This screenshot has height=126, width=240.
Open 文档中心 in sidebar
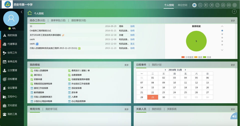pos(12,96)
